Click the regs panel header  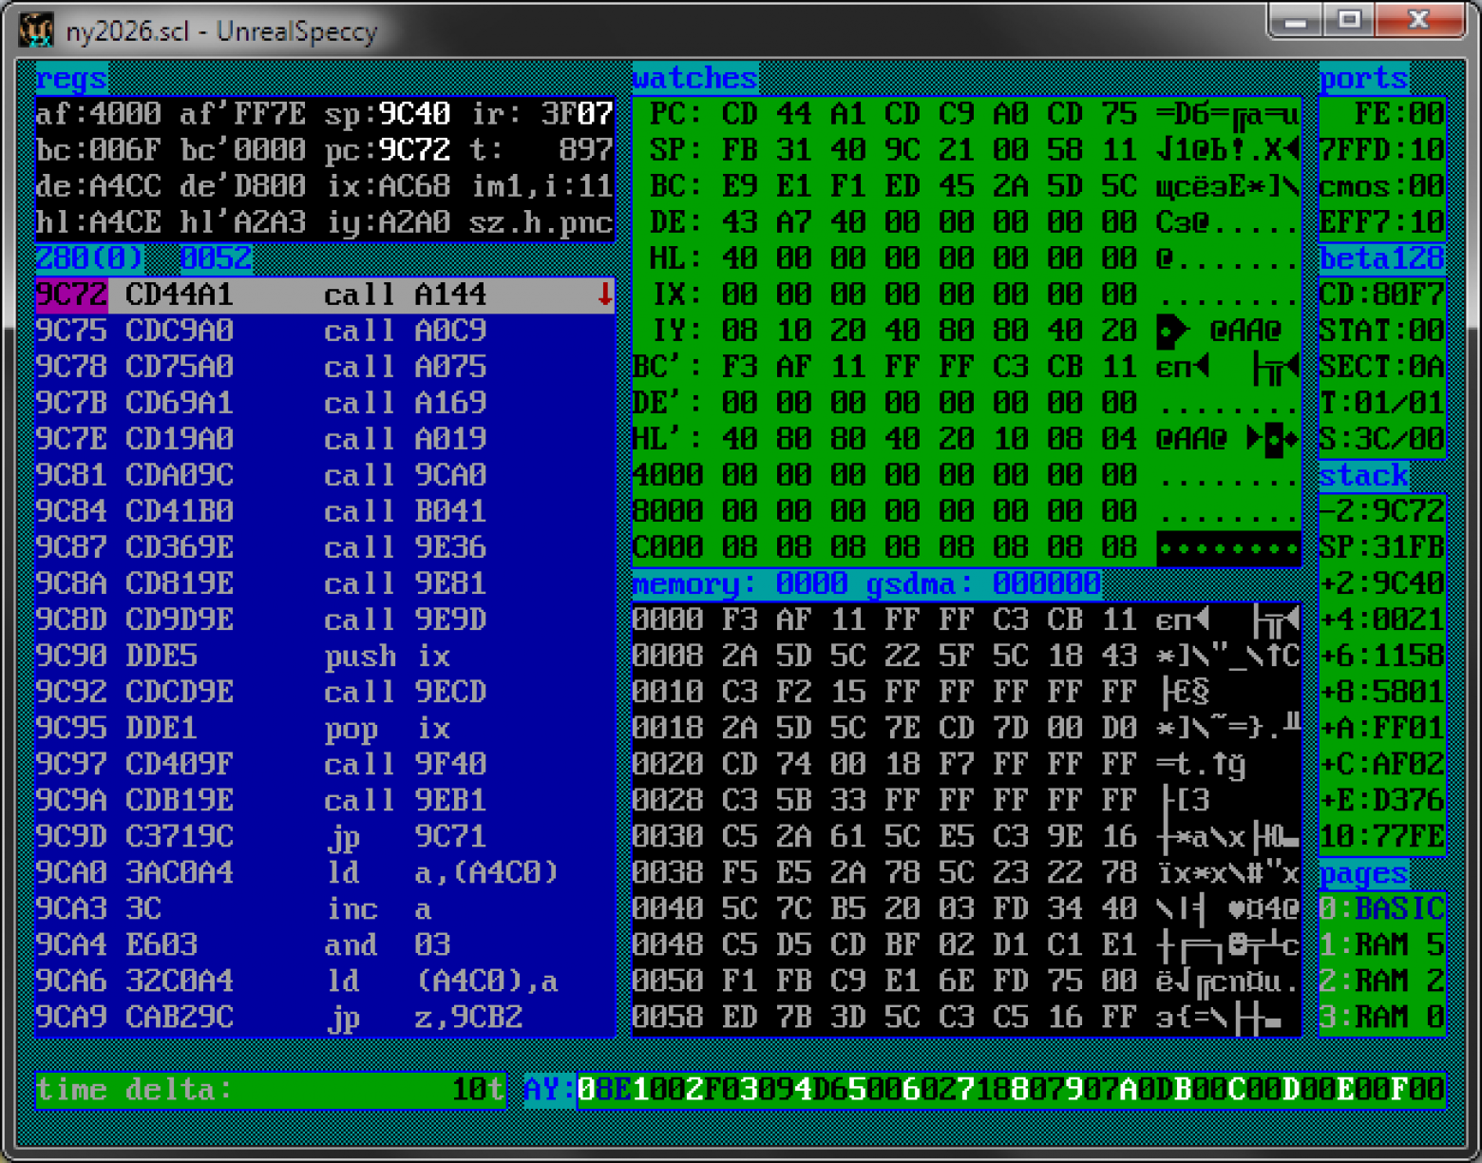click(70, 78)
